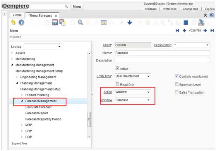Image resolution: width=216 pixels, height=151 pixels.
Task: Select Forecast Report by Period item
Action: point(43,119)
